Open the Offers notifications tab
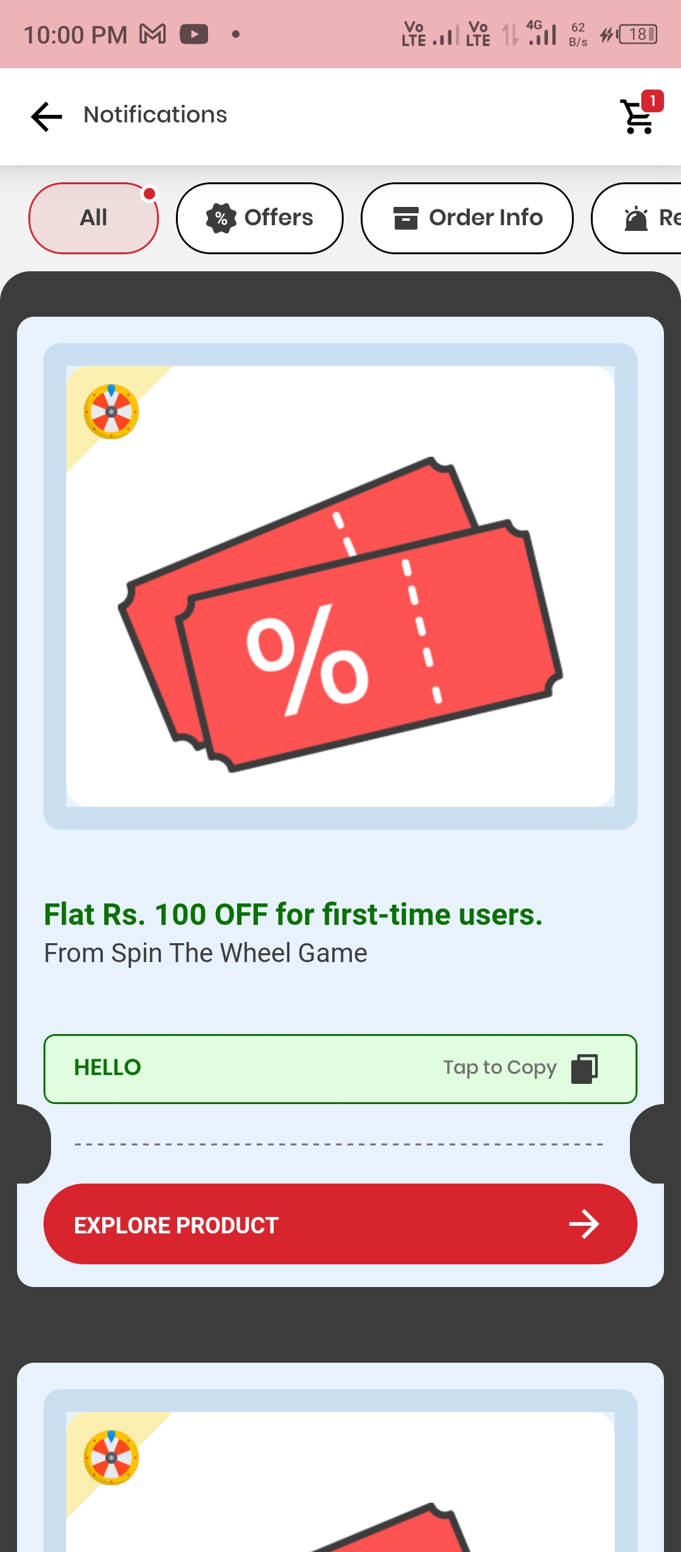This screenshot has height=1552, width=681. (x=259, y=218)
